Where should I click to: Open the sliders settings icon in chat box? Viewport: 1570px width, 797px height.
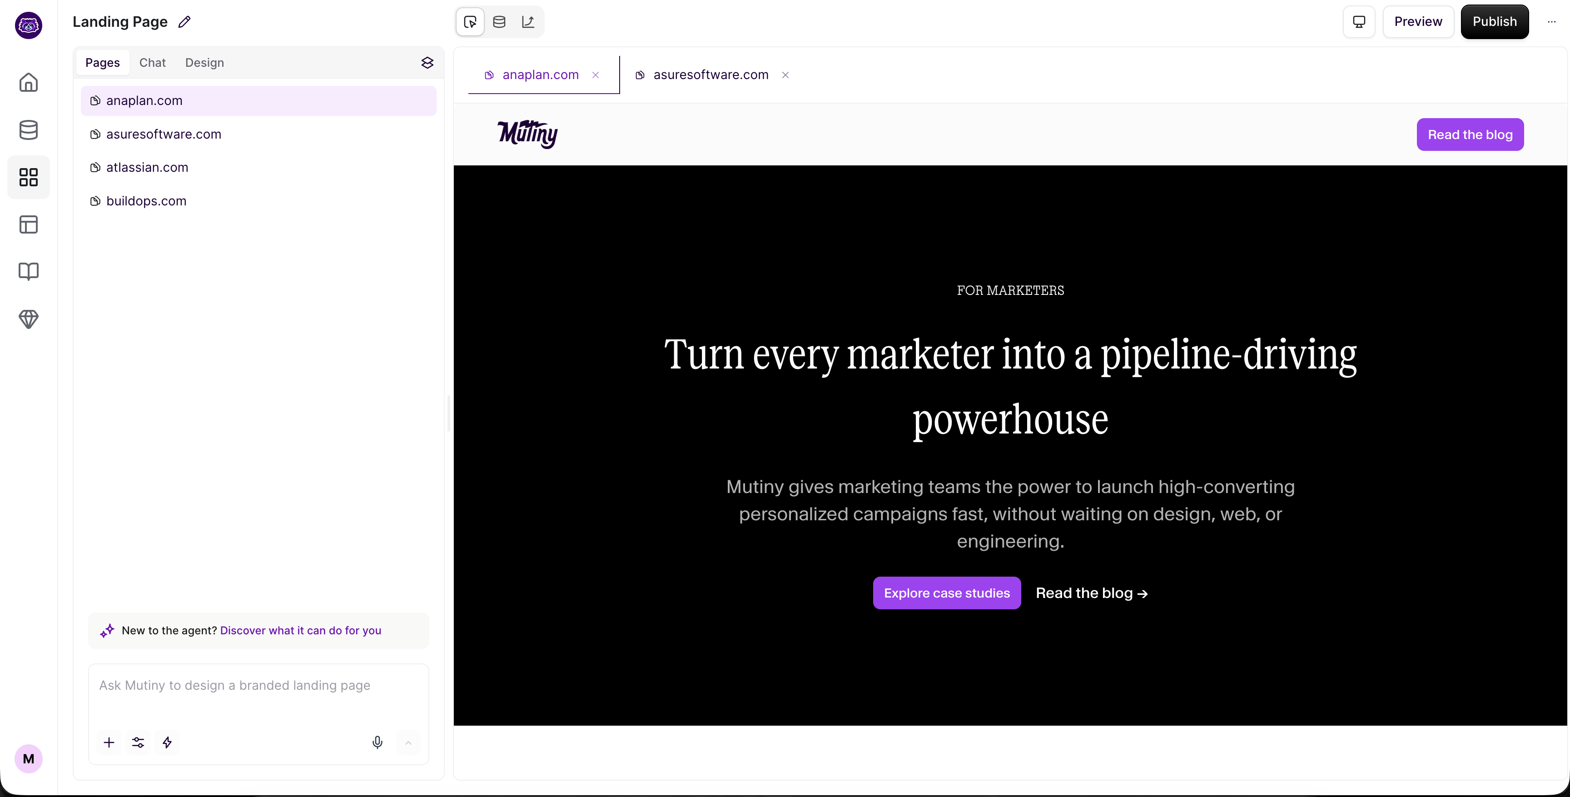[139, 742]
